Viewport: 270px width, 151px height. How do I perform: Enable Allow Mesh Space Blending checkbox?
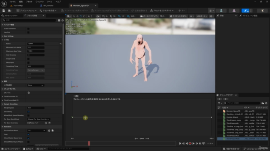pos(28,115)
